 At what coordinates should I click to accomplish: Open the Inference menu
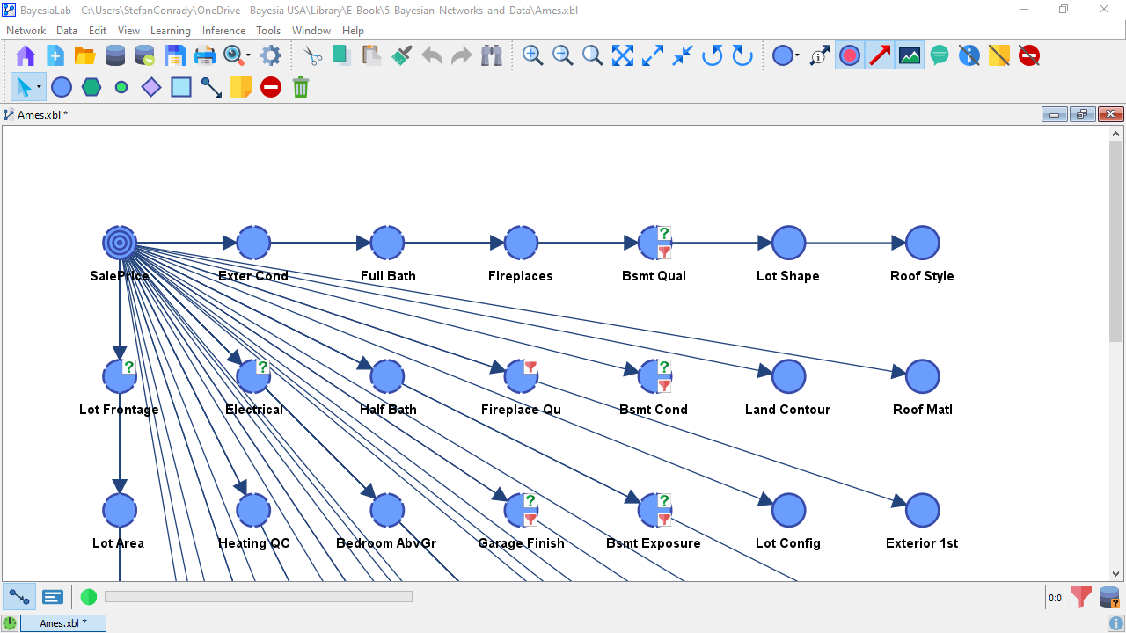[224, 31]
